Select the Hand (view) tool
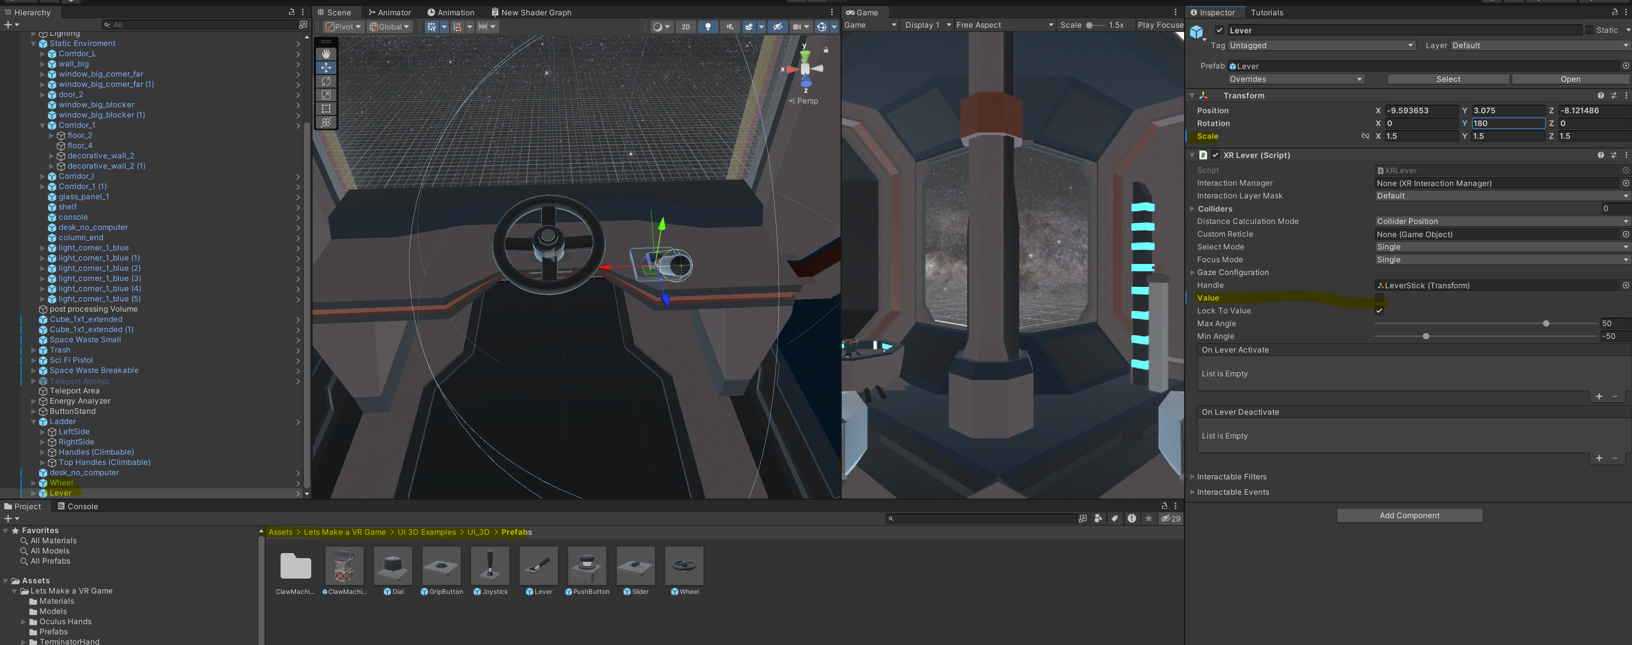 pyautogui.click(x=326, y=54)
